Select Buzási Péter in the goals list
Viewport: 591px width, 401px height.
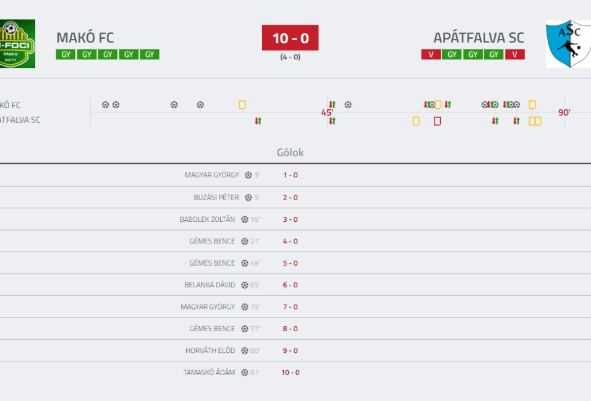(x=216, y=198)
